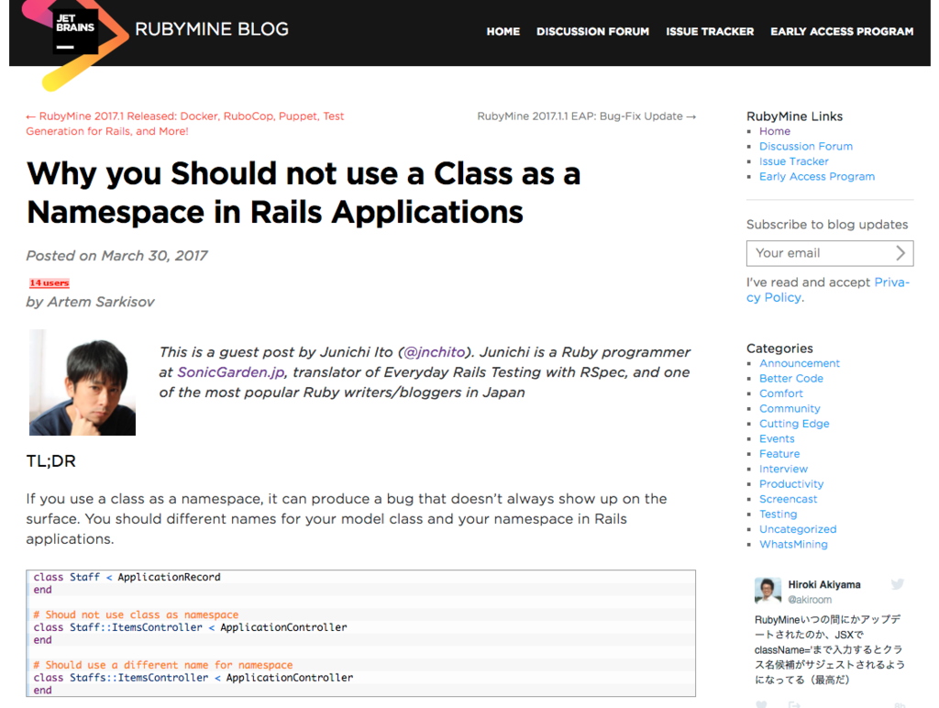Viewport: 939px width, 708px height.
Task: Select the Cutting Edge category
Action: click(x=794, y=424)
